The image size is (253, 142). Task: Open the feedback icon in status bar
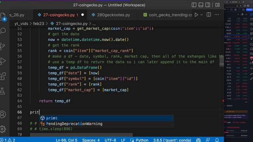tap(208, 140)
